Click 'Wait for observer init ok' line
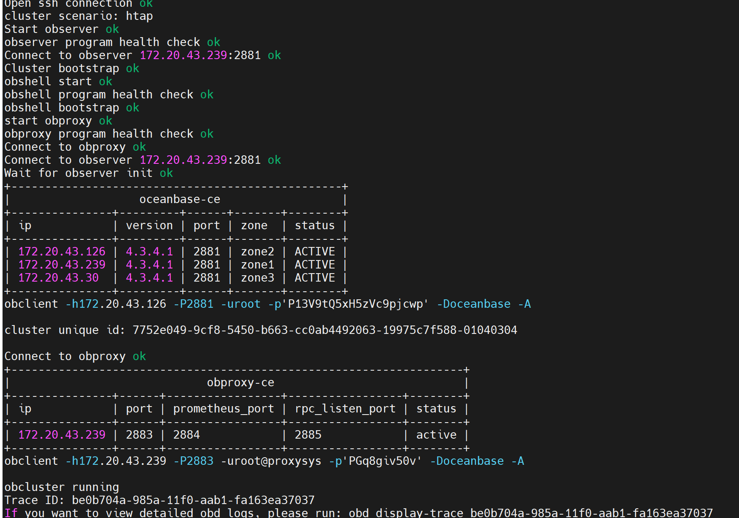The height and width of the screenshot is (518, 739). click(x=89, y=174)
